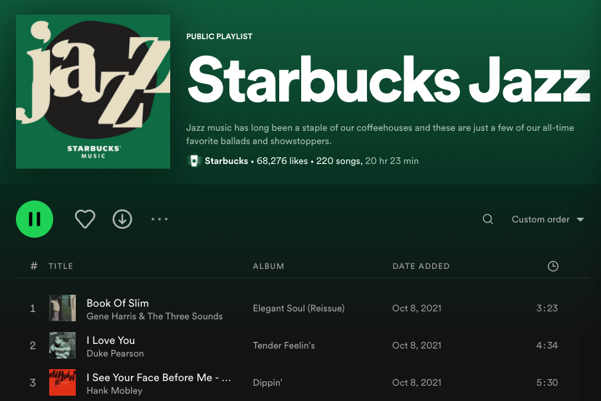This screenshot has height=401, width=601.
Task: Sort tracks by the DATE ADDED header
Action: point(421,266)
